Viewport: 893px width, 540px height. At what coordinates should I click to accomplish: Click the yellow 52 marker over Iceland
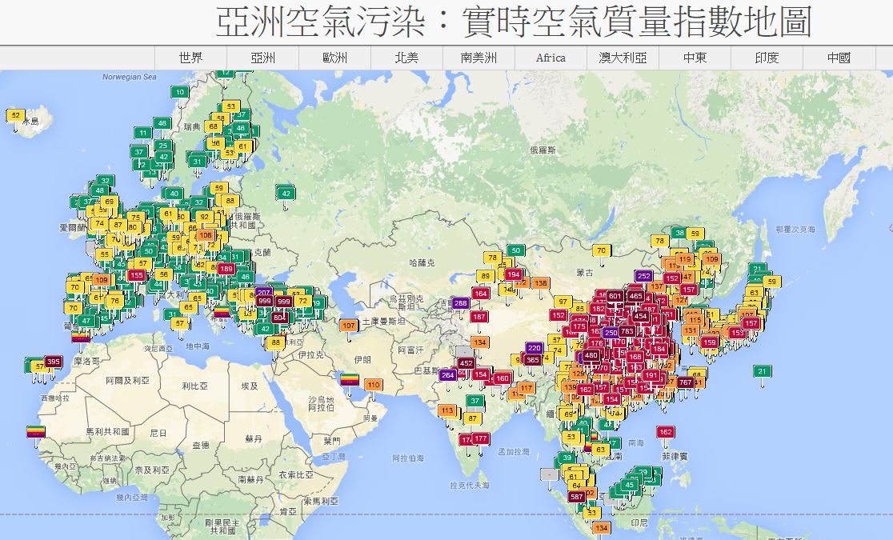pyautogui.click(x=15, y=116)
